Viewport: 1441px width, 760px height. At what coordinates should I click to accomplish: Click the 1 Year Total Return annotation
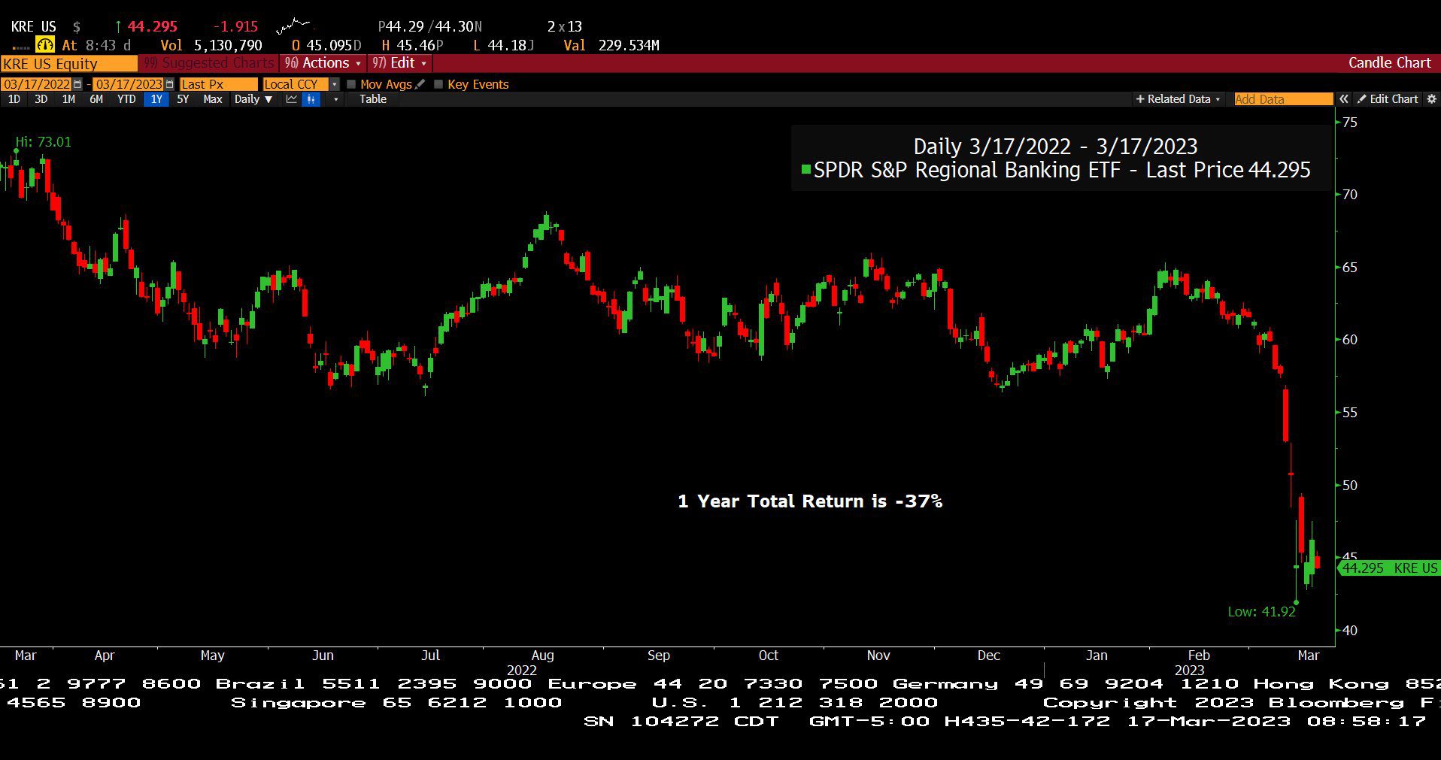coord(810,501)
